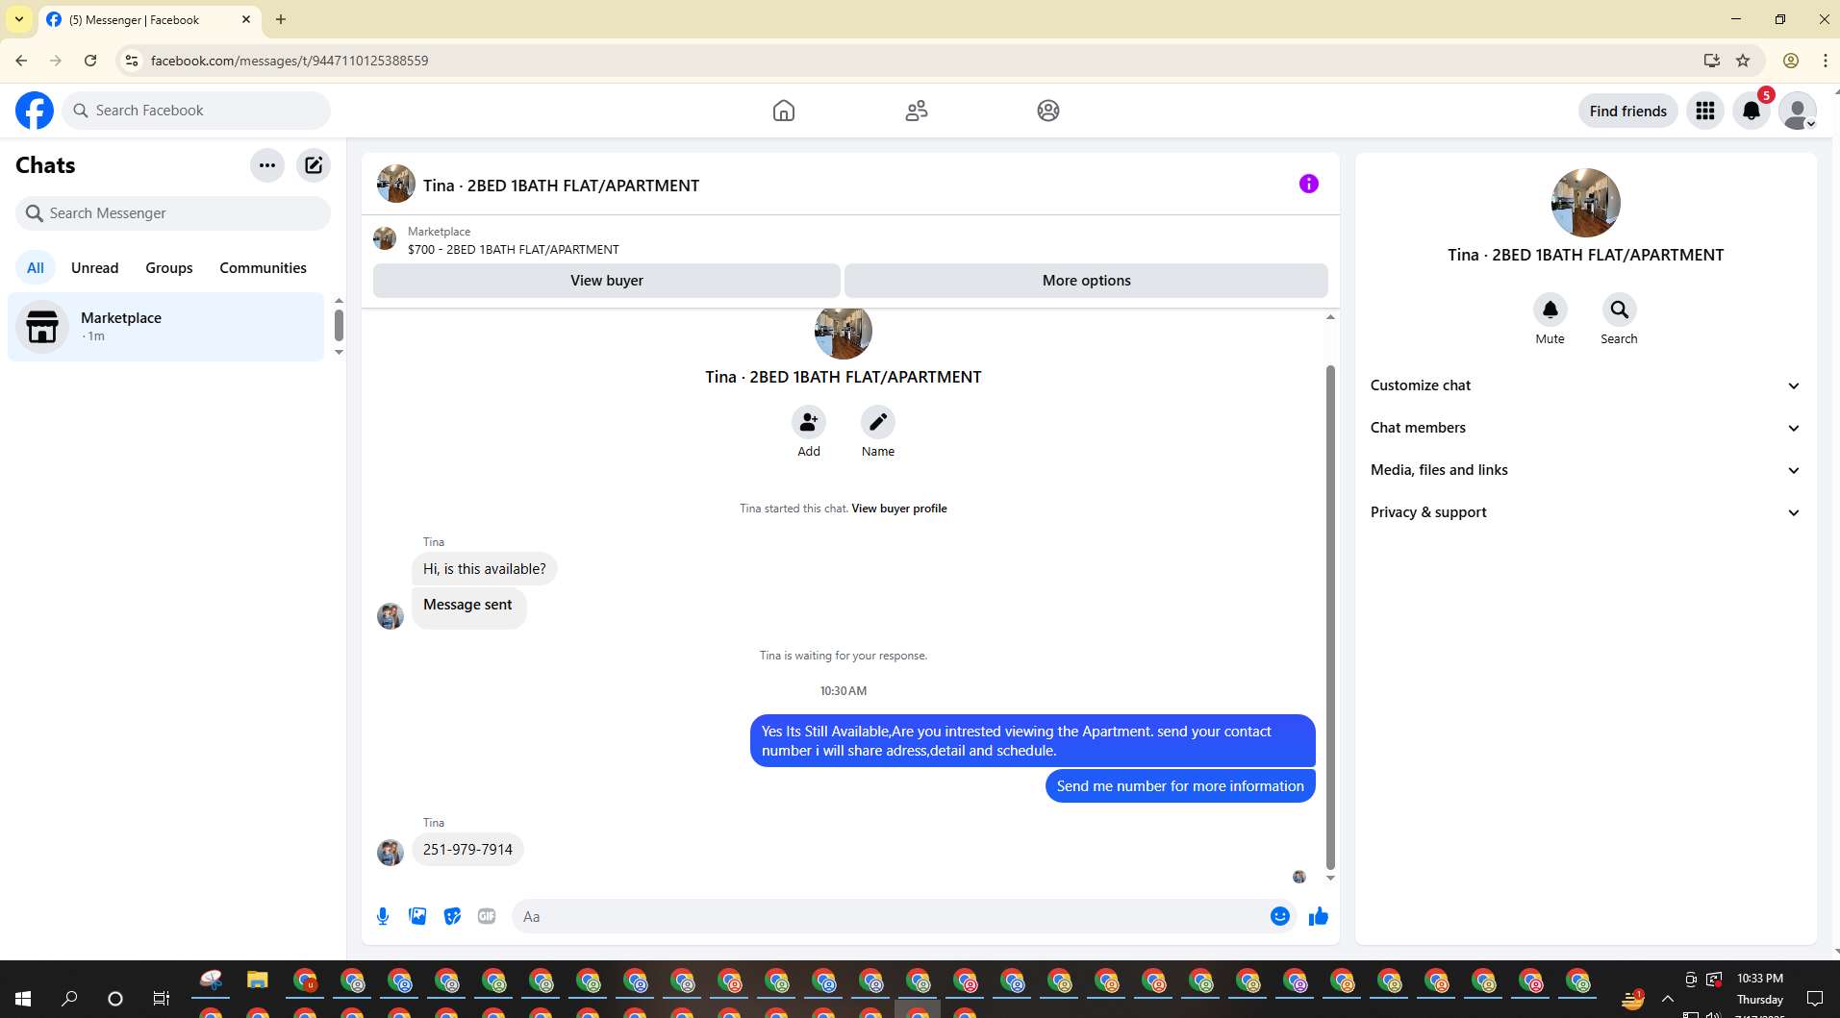Select the All chats filter

point(36,268)
